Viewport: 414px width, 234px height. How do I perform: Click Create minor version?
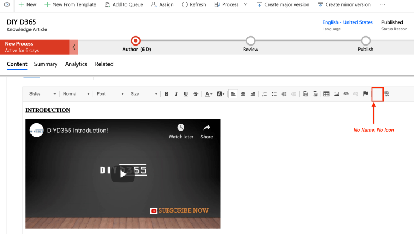click(344, 4)
